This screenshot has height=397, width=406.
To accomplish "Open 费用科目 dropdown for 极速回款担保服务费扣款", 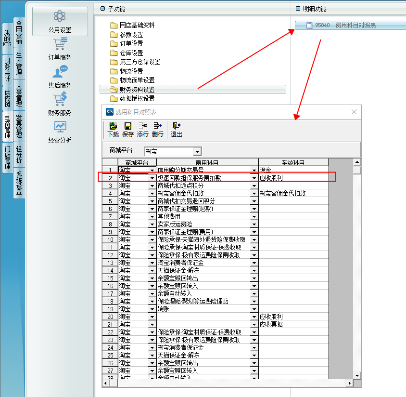I will [254, 178].
